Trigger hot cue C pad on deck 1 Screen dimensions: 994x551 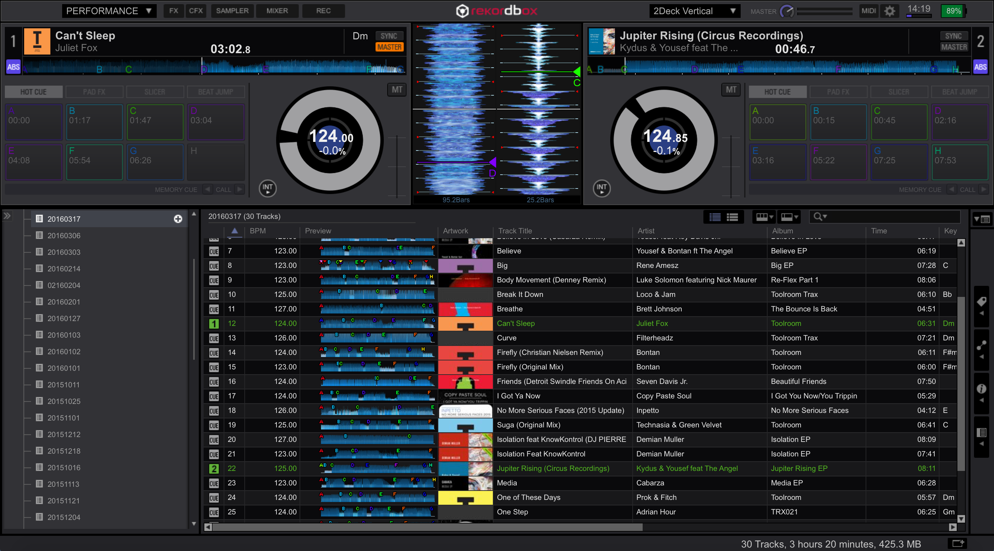(x=155, y=122)
